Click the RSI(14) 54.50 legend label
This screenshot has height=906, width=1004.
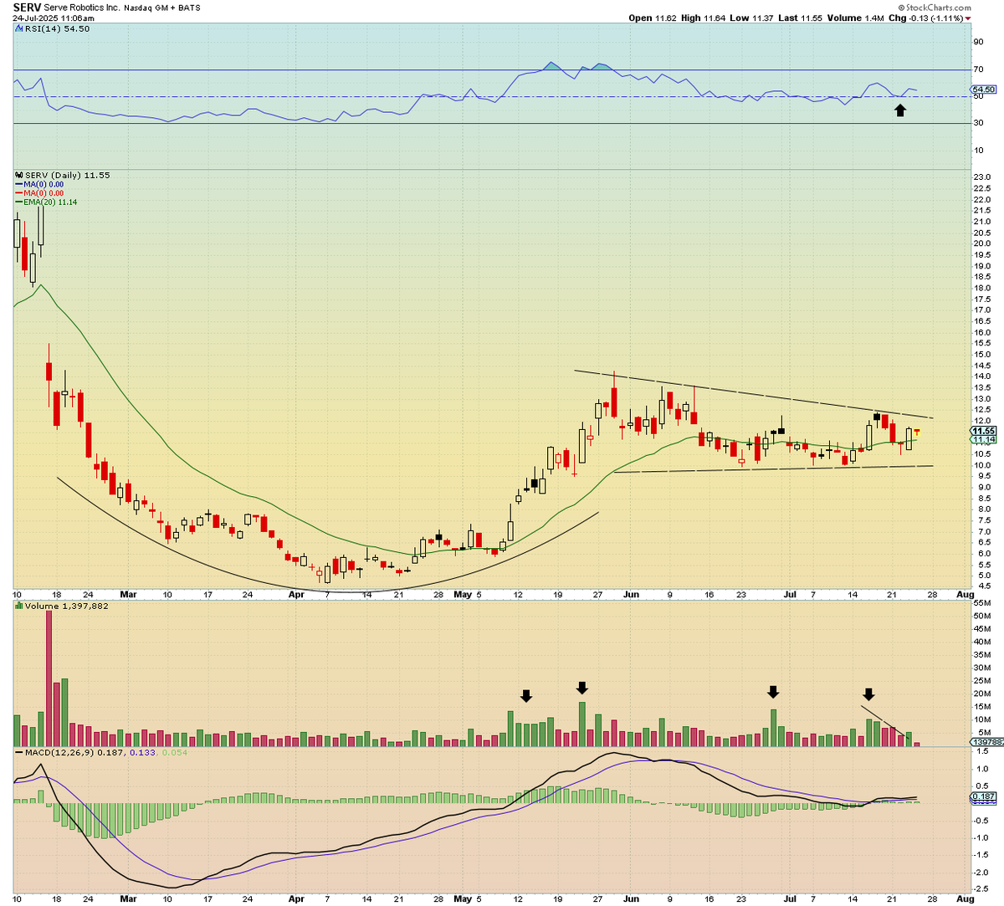(x=57, y=28)
